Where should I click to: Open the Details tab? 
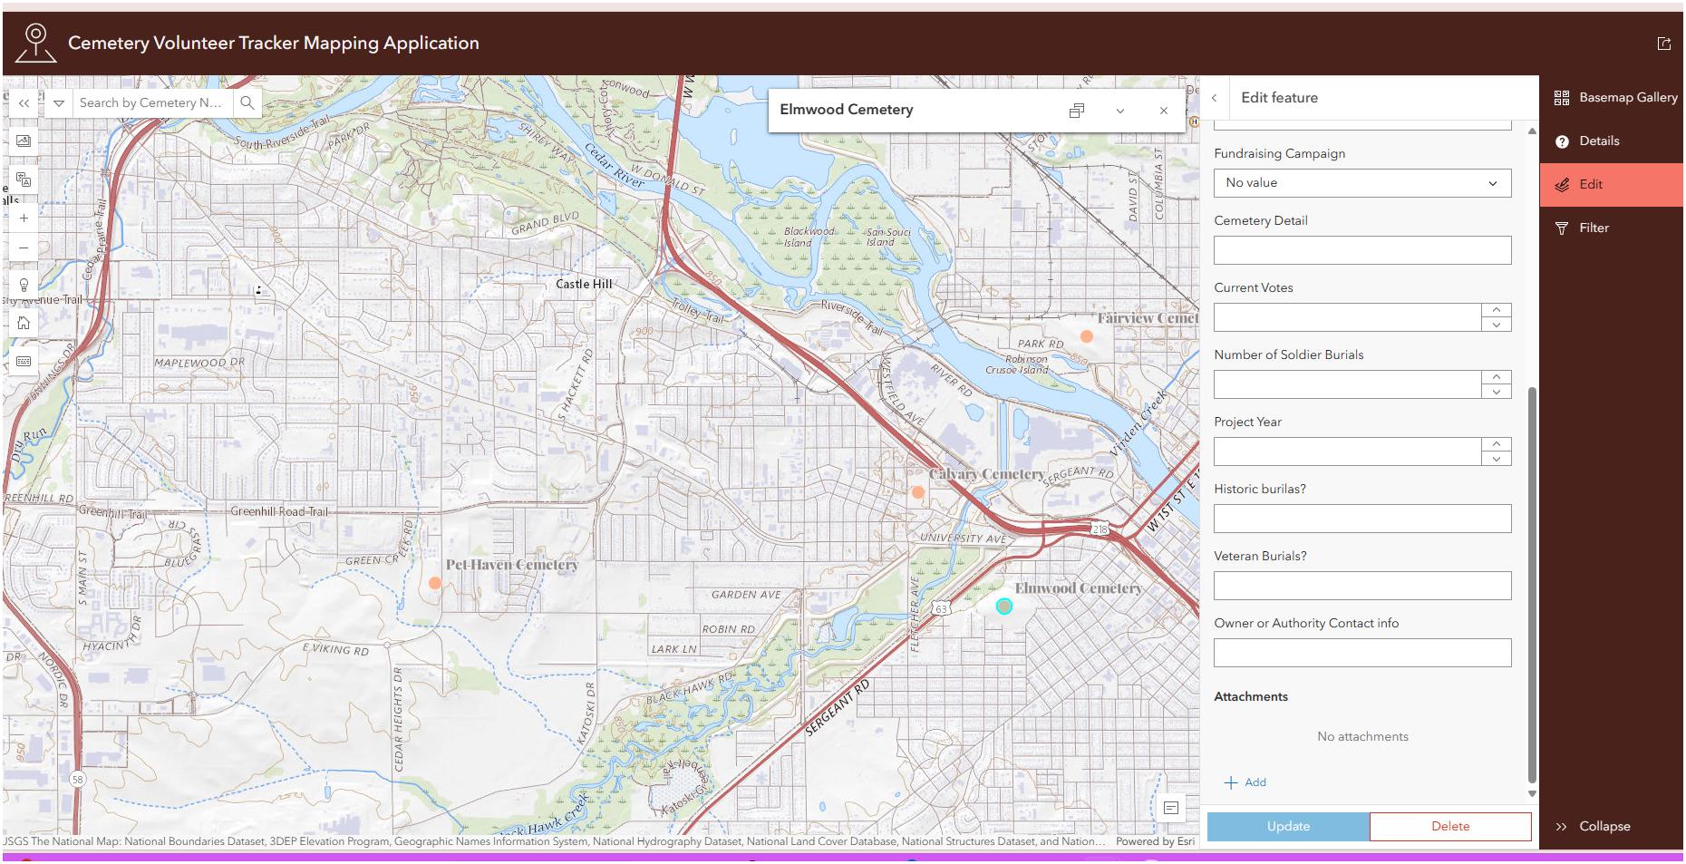click(x=1612, y=141)
